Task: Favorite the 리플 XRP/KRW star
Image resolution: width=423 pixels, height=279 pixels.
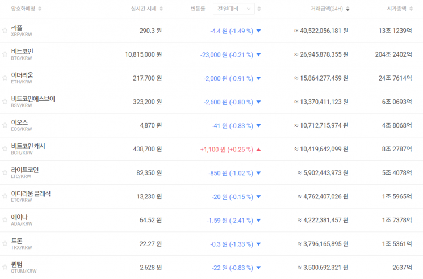Action: pyautogui.click(x=5, y=31)
